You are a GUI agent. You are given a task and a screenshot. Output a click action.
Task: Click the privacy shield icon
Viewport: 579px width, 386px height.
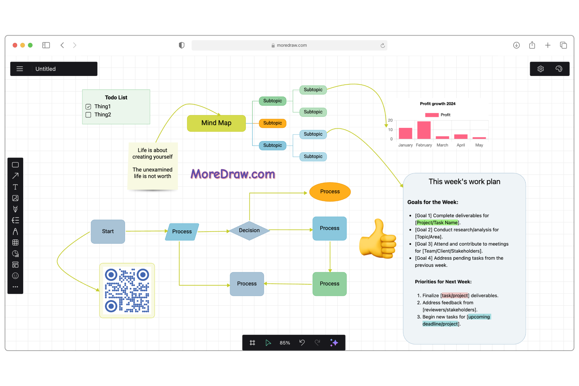(x=182, y=45)
